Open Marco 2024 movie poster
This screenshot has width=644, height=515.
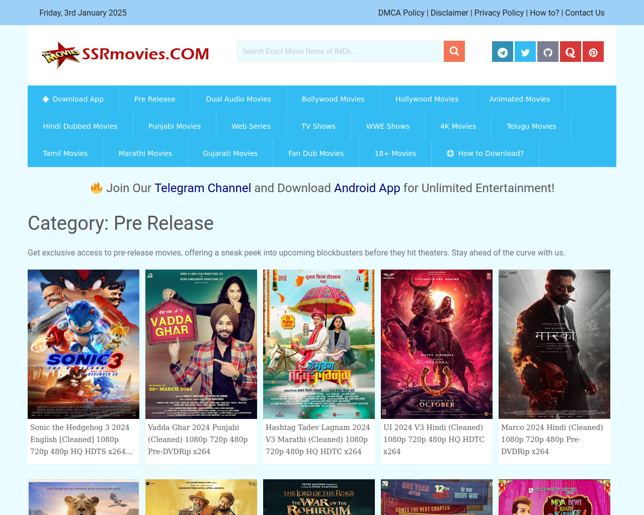click(x=554, y=344)
